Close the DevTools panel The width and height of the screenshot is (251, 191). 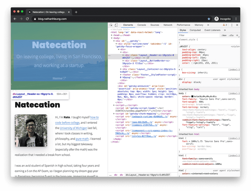(237, 25)
